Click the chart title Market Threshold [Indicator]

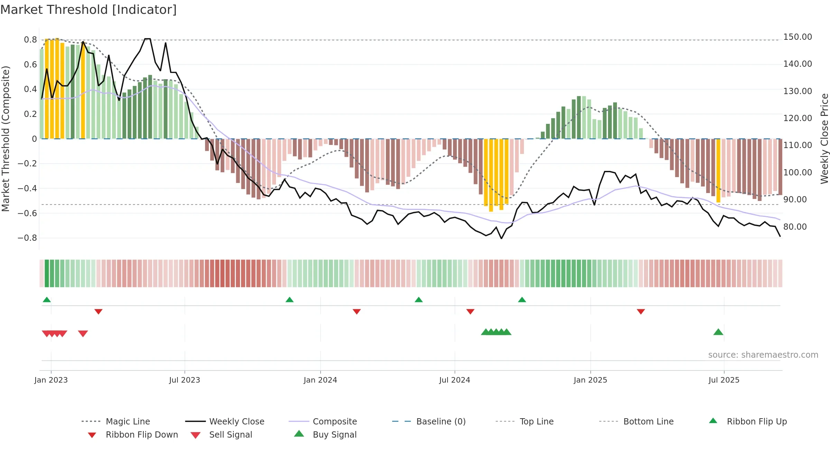coord(89,10)
